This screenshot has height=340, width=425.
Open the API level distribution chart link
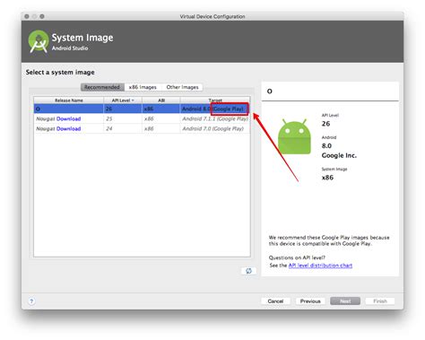pyautogui.click(x=320, y=266)
